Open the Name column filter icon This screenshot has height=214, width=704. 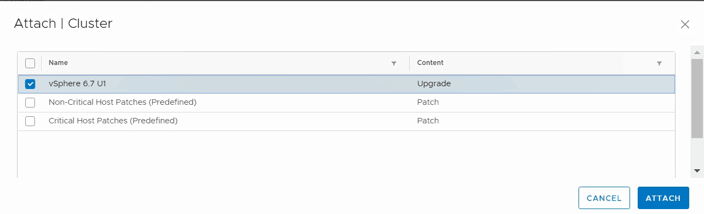(x=393, y=63)
